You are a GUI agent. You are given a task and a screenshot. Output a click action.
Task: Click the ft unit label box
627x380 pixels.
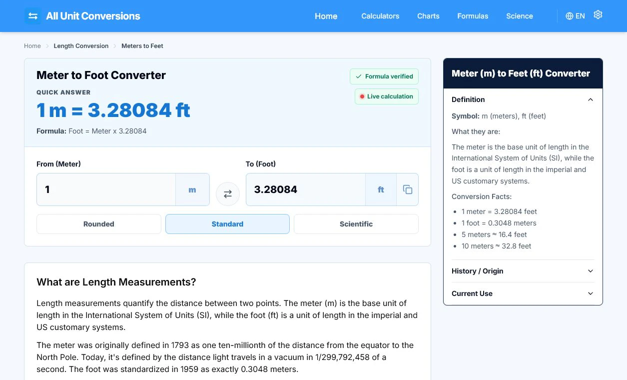(x=381, y=189)
